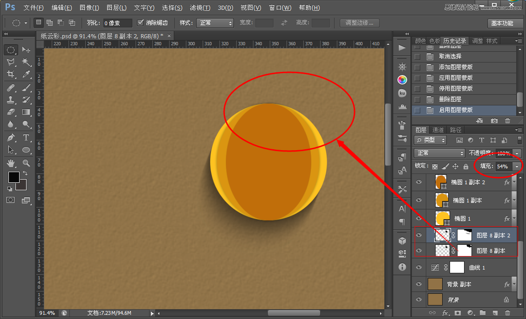The height and width of the screenshot is (319, 526).
Task: Hide the 椭圆 1 副本 layer
Action: pyautogui.click(x=419, y=200)
